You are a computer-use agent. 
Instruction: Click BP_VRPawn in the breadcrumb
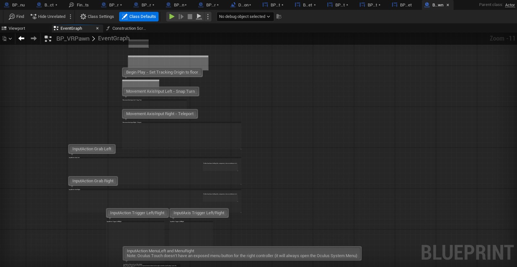click(73, 39)
